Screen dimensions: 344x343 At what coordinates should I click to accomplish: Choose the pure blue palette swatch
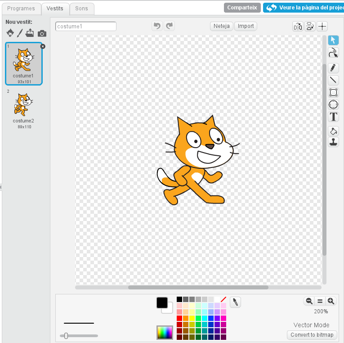coord(211,318)
